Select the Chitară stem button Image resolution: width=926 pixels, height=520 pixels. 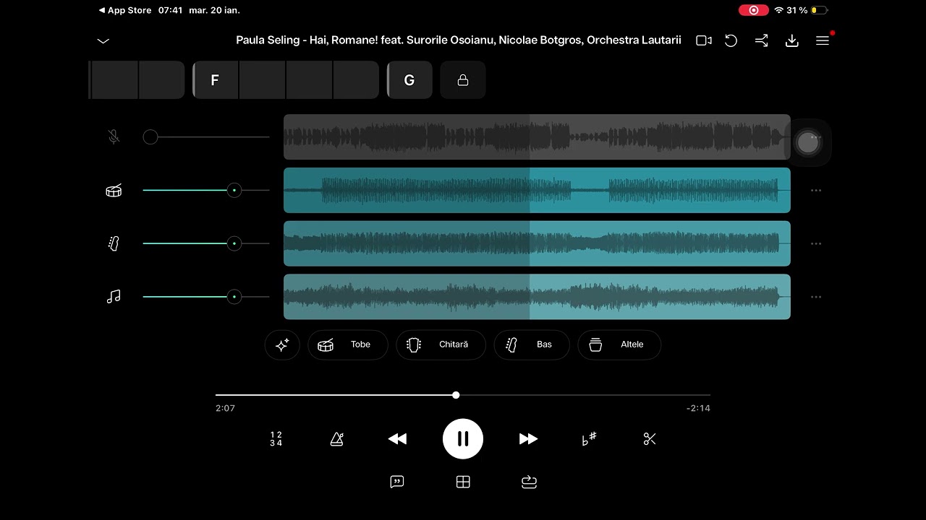click(x=441, y=344)
